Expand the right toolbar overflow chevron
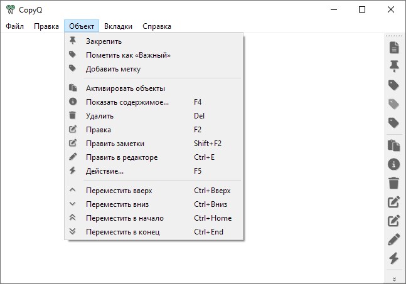Screen dimensions: 406x284 click(x=394, y=278)
